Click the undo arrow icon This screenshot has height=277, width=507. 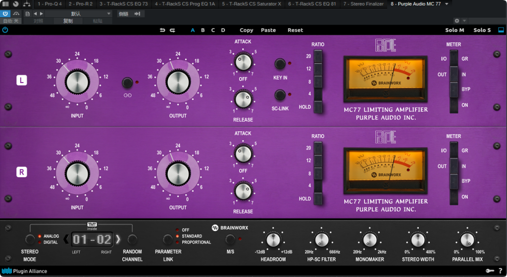162,30
